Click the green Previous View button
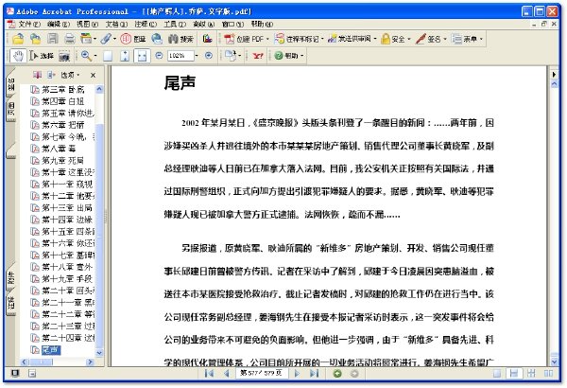567x388 pixels. coord(337,373)
